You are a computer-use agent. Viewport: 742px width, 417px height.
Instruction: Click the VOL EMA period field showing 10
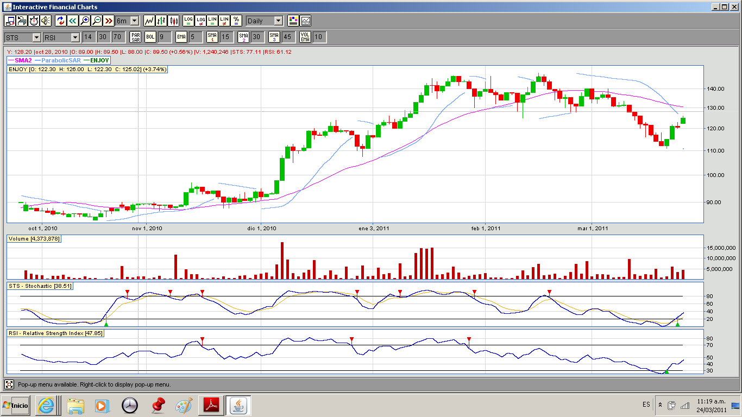319,37
